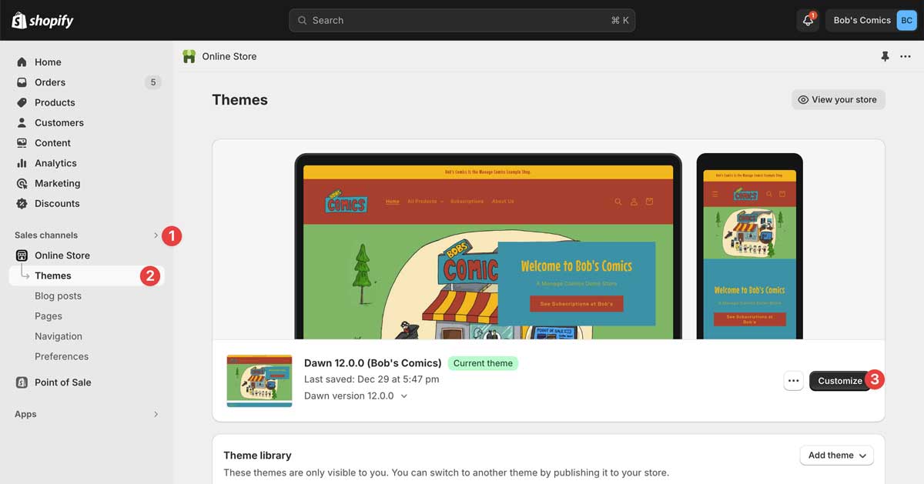924x484 pixels.
Task: Click the Point of Sale icon
Action: point(22,382)
